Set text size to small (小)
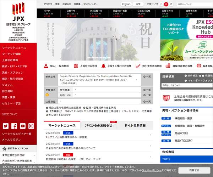 coord(161,4)
